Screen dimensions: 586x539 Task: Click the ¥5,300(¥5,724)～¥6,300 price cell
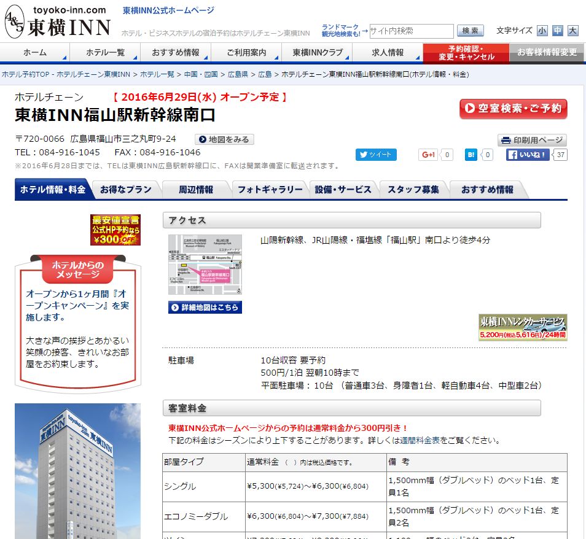pos(316,486)
